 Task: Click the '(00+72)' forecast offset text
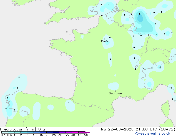[x=167, y=129]
